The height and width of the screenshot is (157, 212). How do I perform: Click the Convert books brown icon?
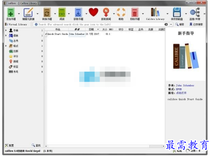pyautogui.click(x=47, y=13)
